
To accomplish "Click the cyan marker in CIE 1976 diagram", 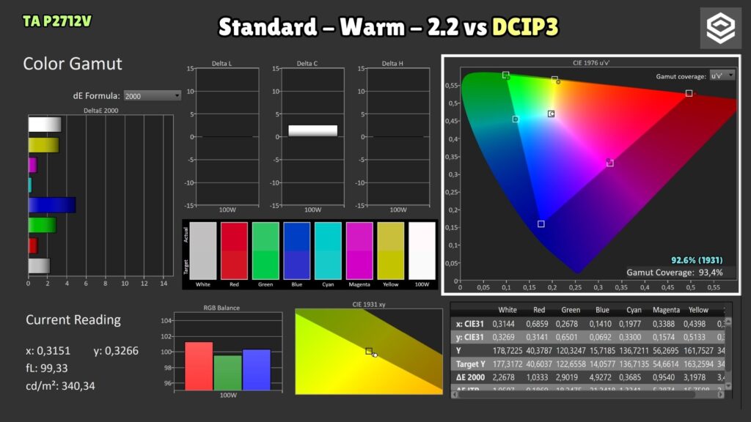I will pos(516,119).
